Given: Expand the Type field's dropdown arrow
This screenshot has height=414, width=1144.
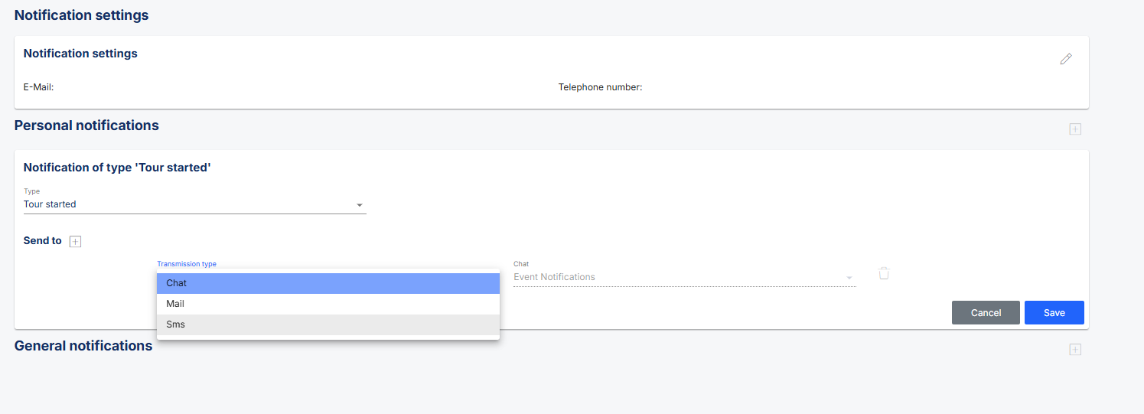Looking at the screenshot, I should 360,205.
